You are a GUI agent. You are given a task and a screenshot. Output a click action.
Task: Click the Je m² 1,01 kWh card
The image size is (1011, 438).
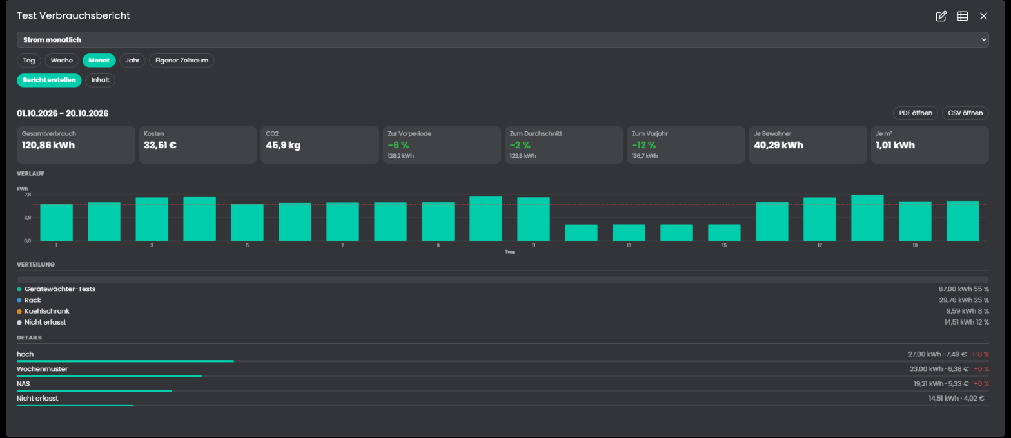(930, 145)
